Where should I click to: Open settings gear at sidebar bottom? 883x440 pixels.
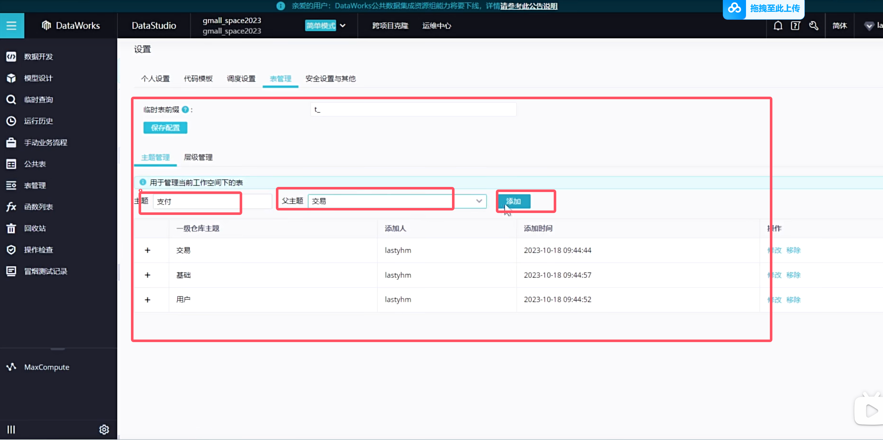point(104,430)
